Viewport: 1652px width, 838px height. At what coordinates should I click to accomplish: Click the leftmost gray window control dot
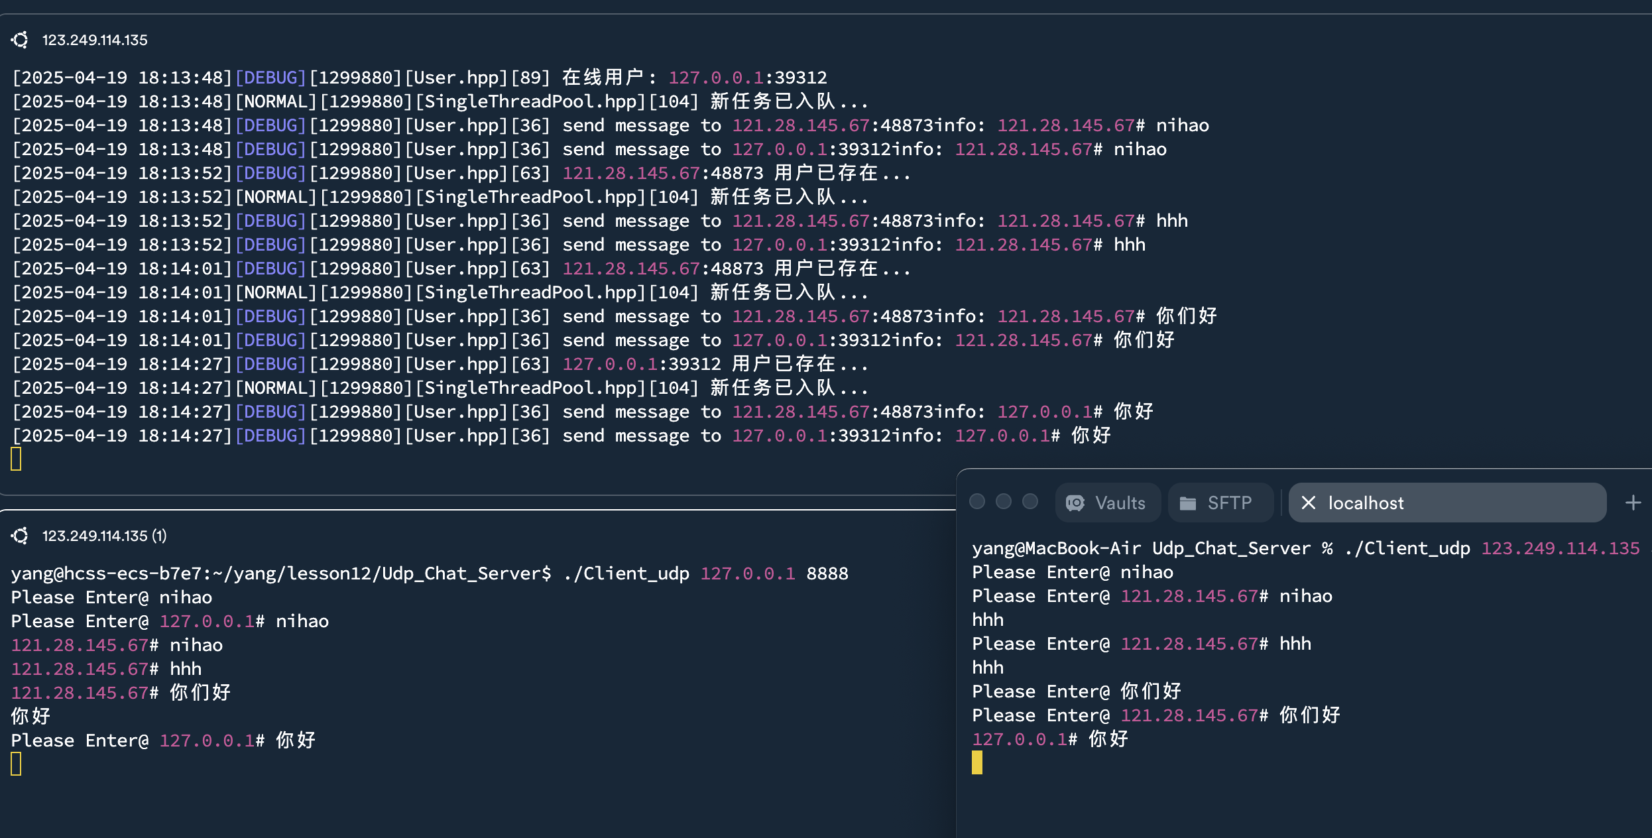click(977, 502)
